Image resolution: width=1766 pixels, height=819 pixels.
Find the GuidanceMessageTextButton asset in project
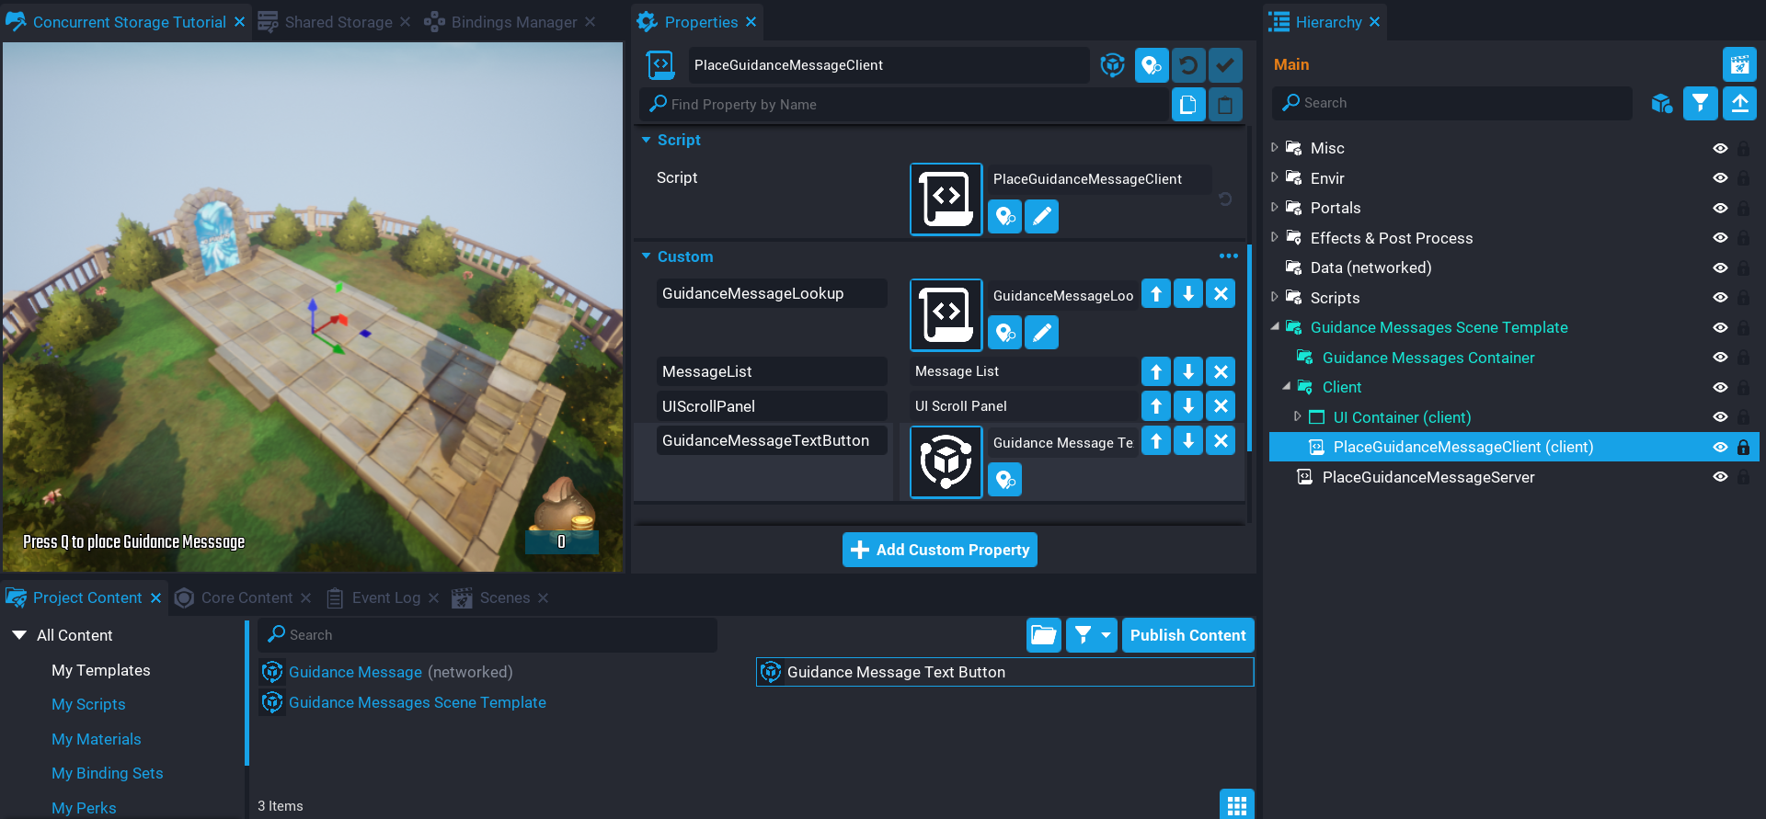coord(1004,480)
